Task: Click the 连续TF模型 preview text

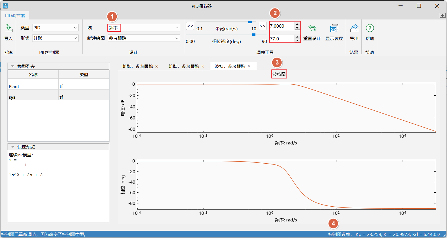Action: pos(21,155)
